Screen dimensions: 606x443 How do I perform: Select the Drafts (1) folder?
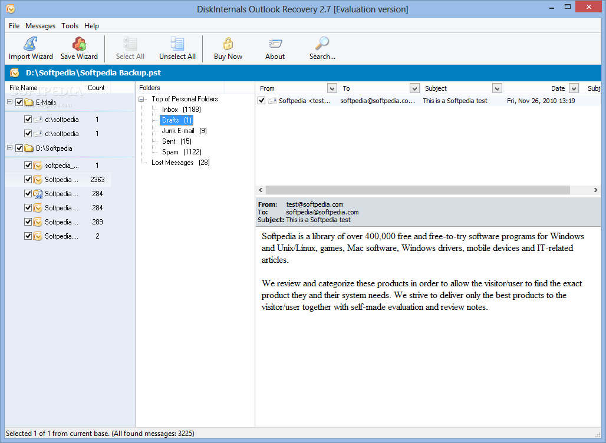(177, 120)
